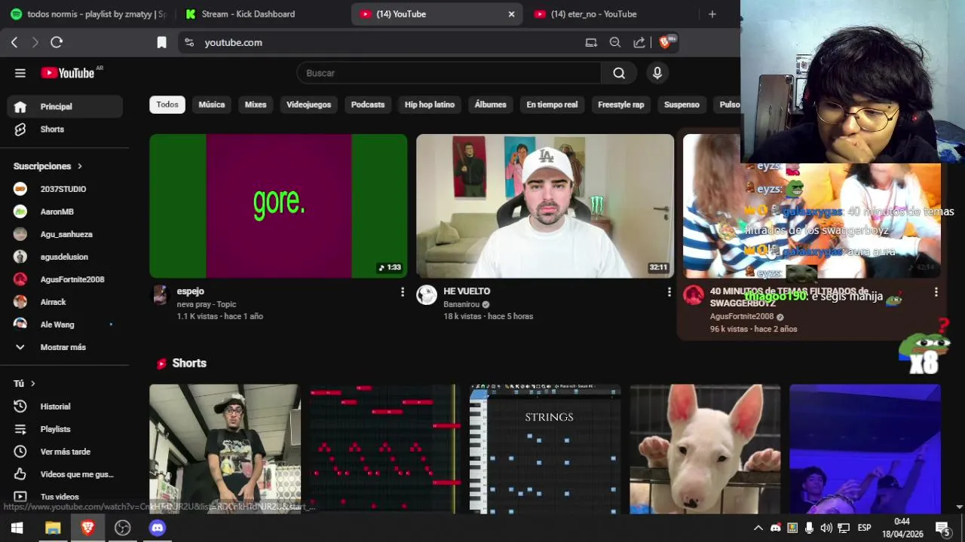
Task: Select the Todos filter chip
Action: 167,105
